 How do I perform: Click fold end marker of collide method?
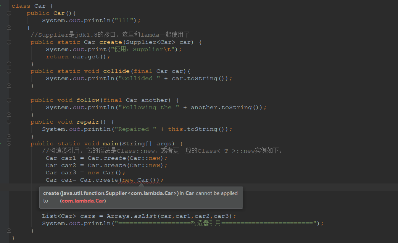click(x=9, y=86)
